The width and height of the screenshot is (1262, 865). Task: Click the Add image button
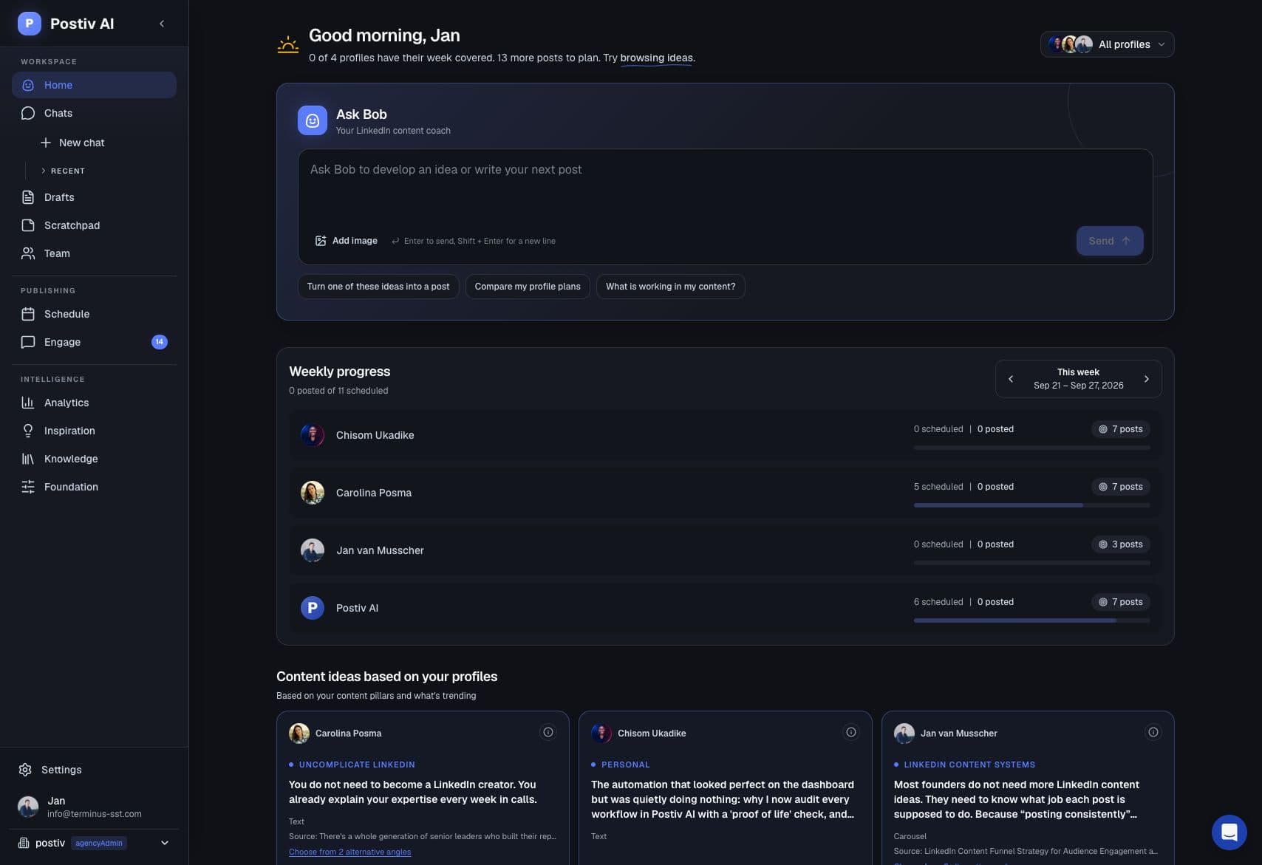(346, 241)
